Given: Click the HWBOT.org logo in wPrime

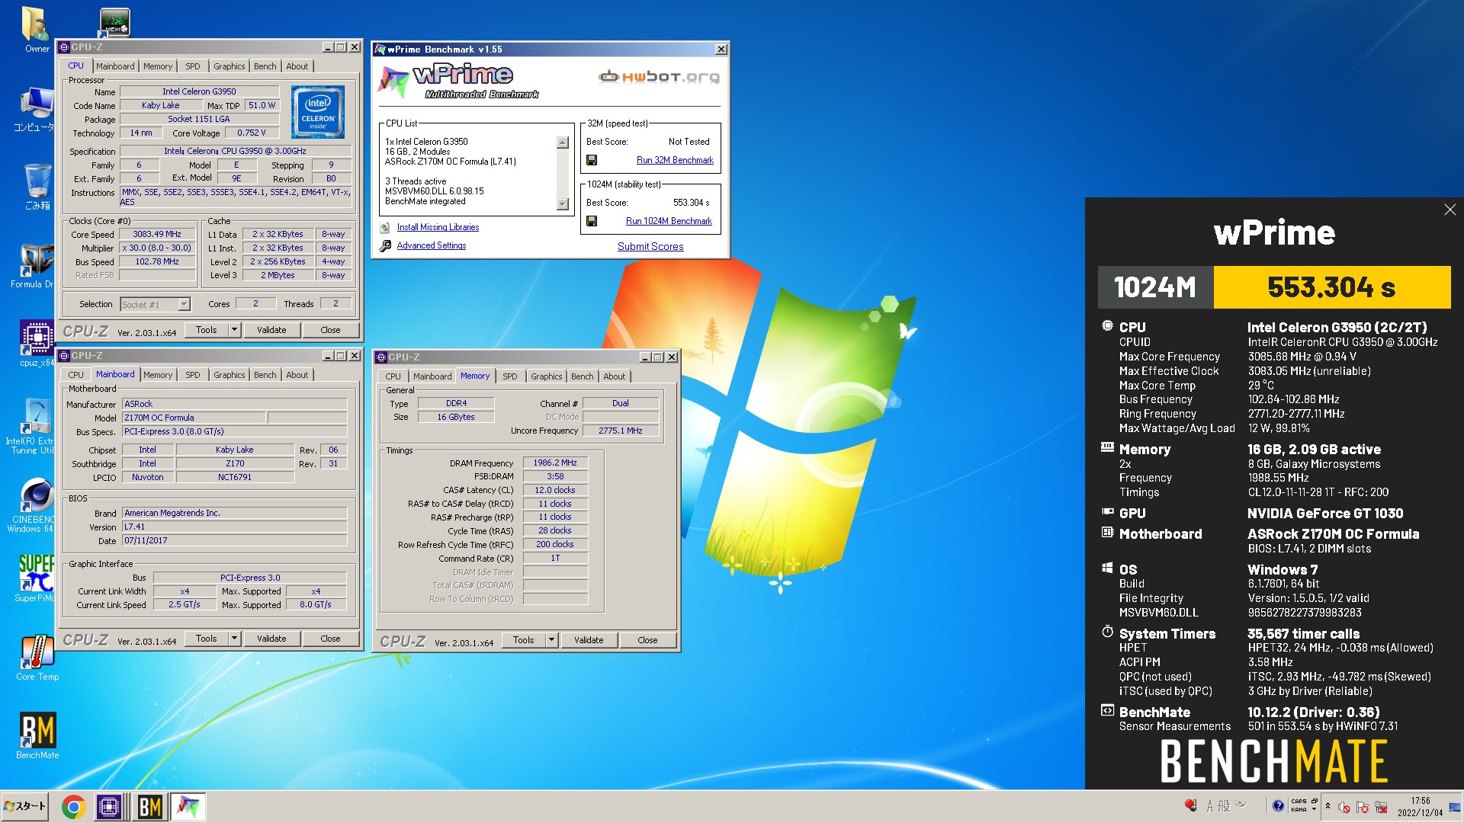Looking at the screenshot, I should (660, 76).
